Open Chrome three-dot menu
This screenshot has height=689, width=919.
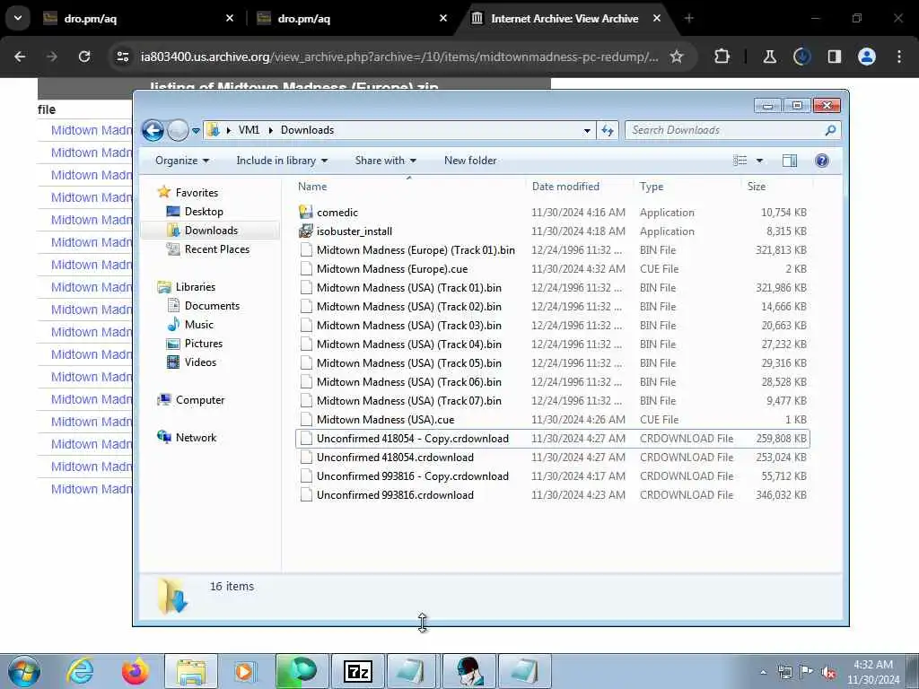click(x=899, y=57)
